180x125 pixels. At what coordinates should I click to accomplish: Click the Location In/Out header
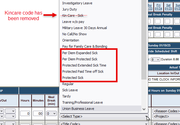[168, 73]
